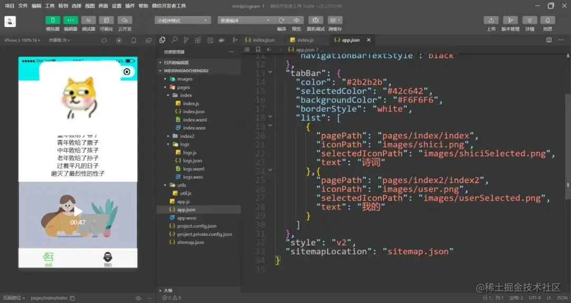The width and height of the screenshot is (571, 303).
Task: Open the 帮助 menu
Action: [143, 6]
